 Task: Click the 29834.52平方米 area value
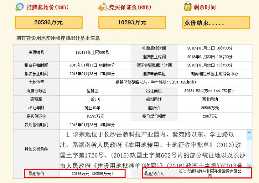click(x=209, y=91)
